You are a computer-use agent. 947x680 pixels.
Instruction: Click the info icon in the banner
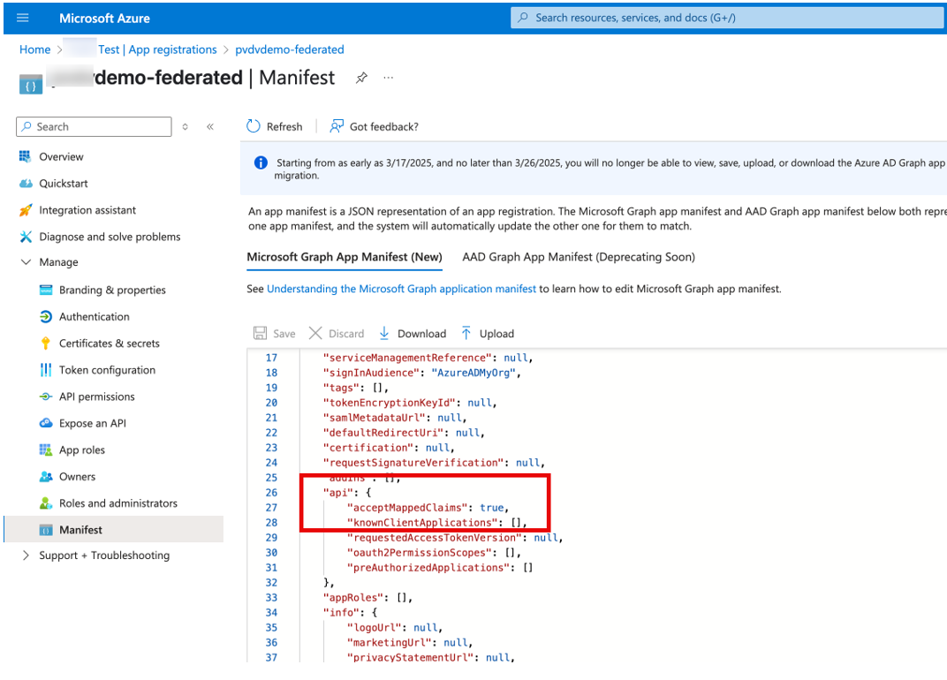(261, 162)
